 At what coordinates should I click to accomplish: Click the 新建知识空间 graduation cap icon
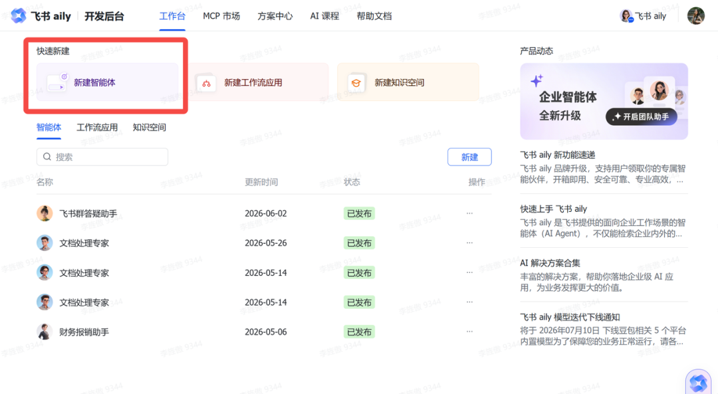356,83
